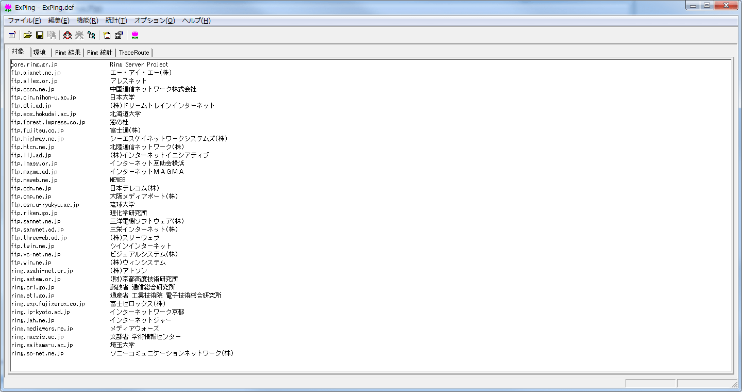Click the ftp.imasy.or.jp entry
The image size is (742, 392).
click(35, 164)
